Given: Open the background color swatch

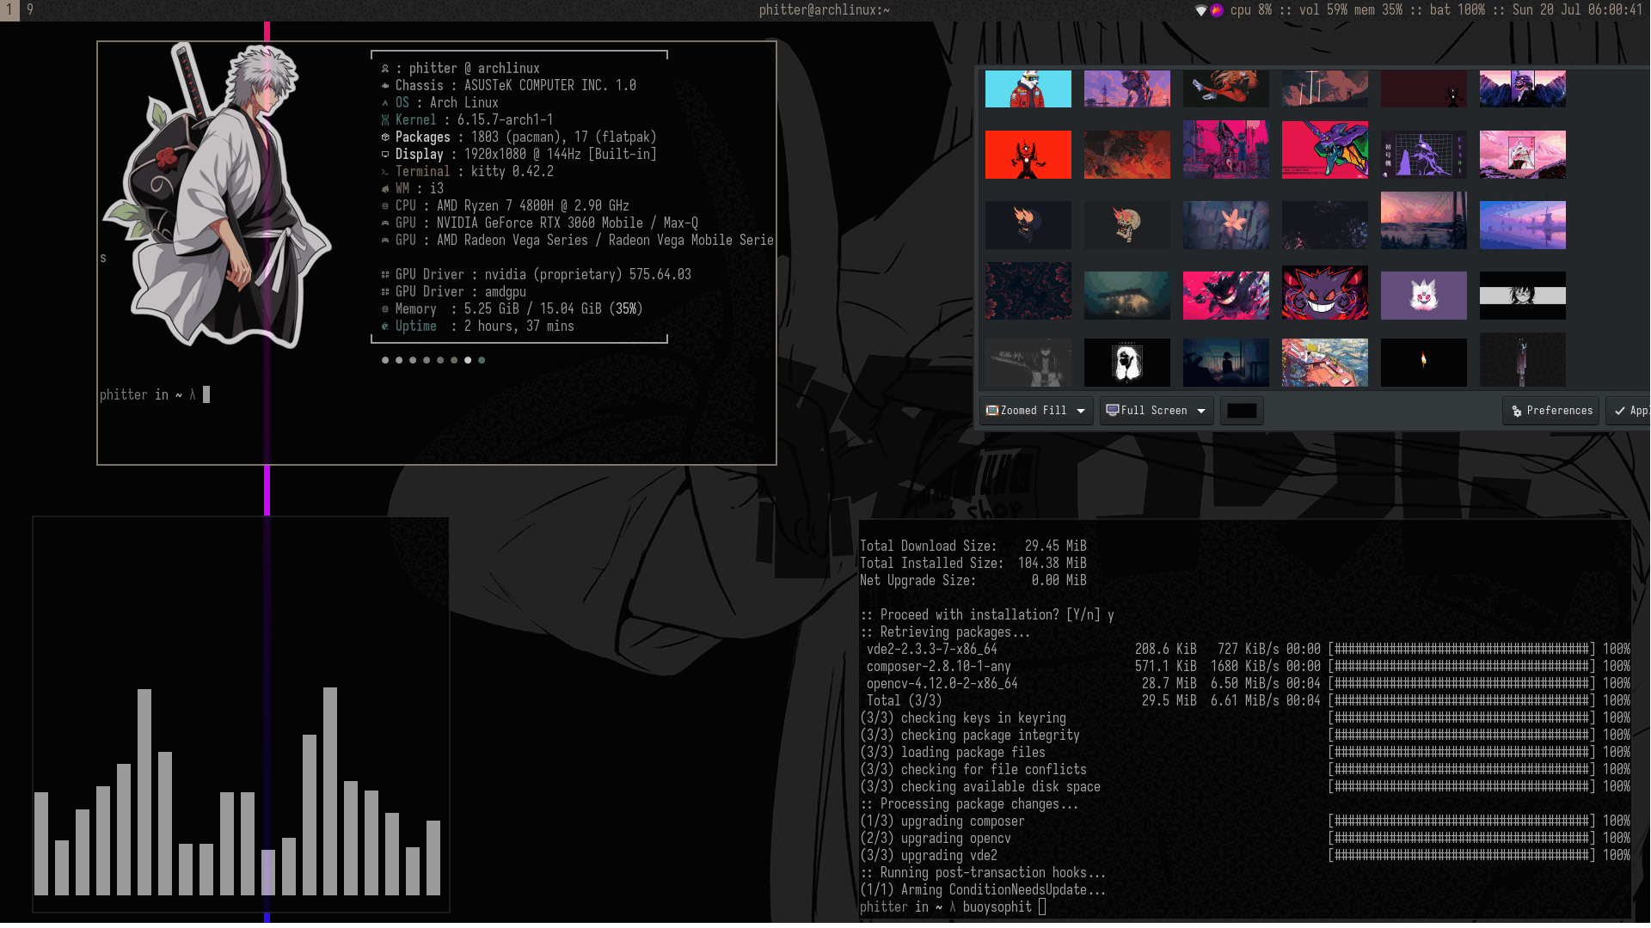Looking at the screenshot, I should [x=1242, y=411].
